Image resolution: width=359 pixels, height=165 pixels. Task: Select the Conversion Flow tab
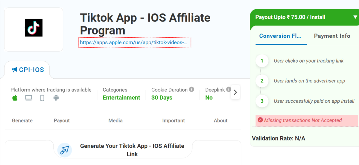pyautogui.click(x=280, y=36)
